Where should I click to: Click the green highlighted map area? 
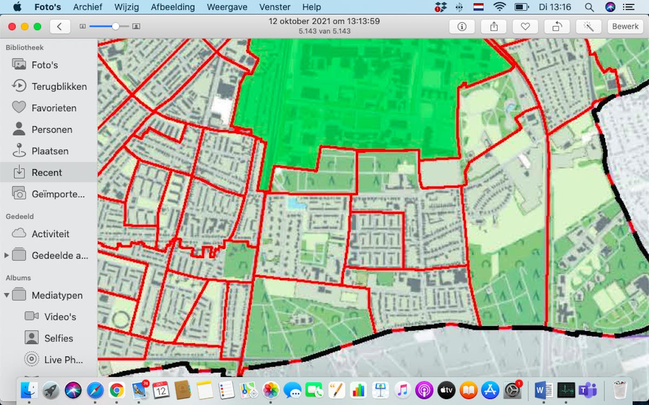(x=368, y=97)
